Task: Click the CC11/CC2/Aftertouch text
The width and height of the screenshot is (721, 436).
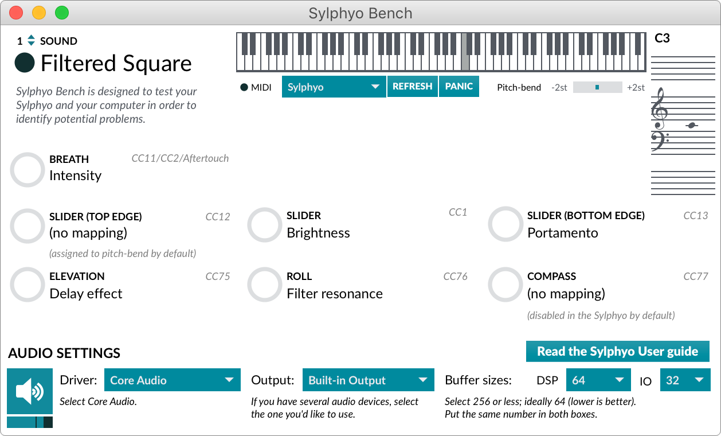Action: tap(180, 158)
